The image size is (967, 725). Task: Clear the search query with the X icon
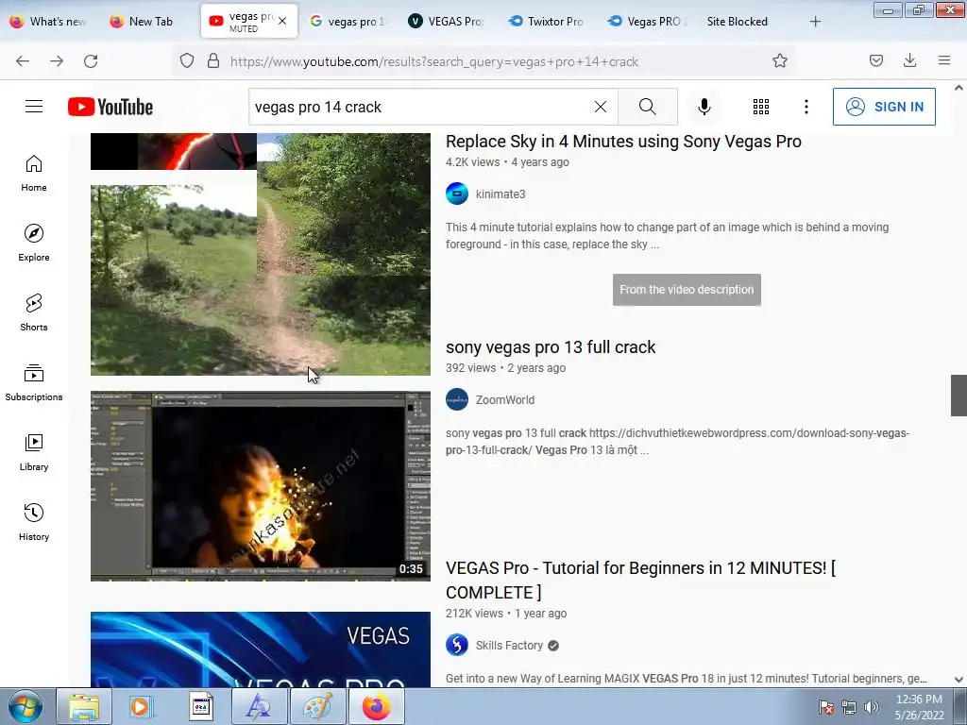(600, 107)
